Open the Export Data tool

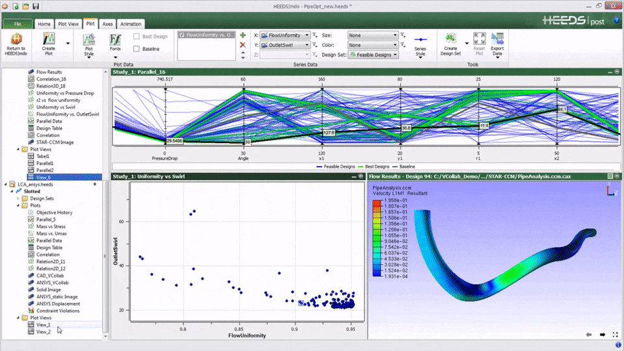click(497, 45)
